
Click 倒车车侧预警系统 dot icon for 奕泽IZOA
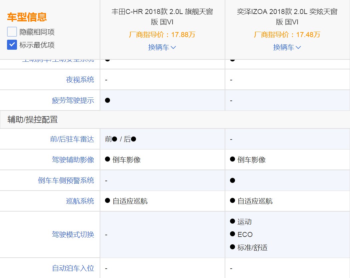(x=232, y=181)
